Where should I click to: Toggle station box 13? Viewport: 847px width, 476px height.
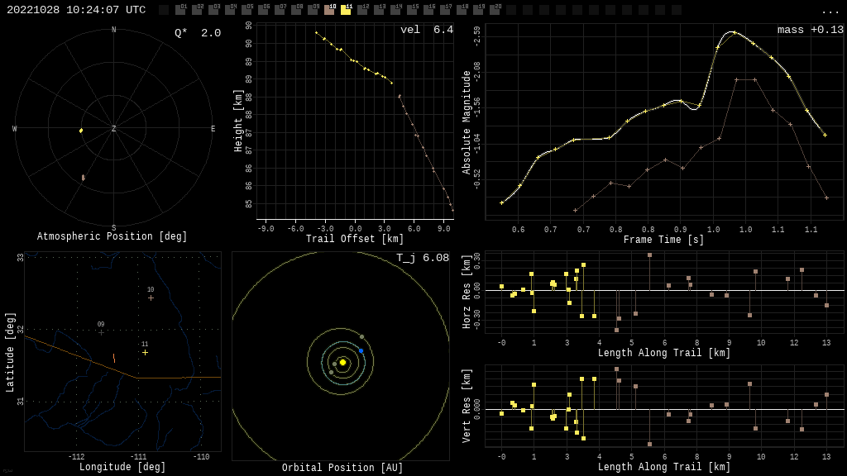[x=379, y=10]
